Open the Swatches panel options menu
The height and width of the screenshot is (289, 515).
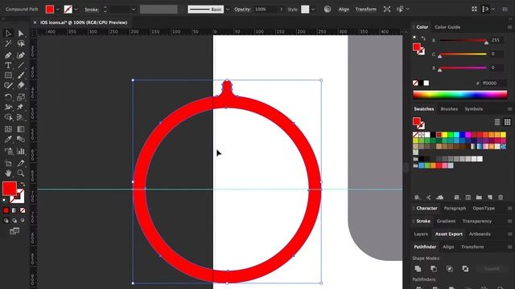[509, 109]
